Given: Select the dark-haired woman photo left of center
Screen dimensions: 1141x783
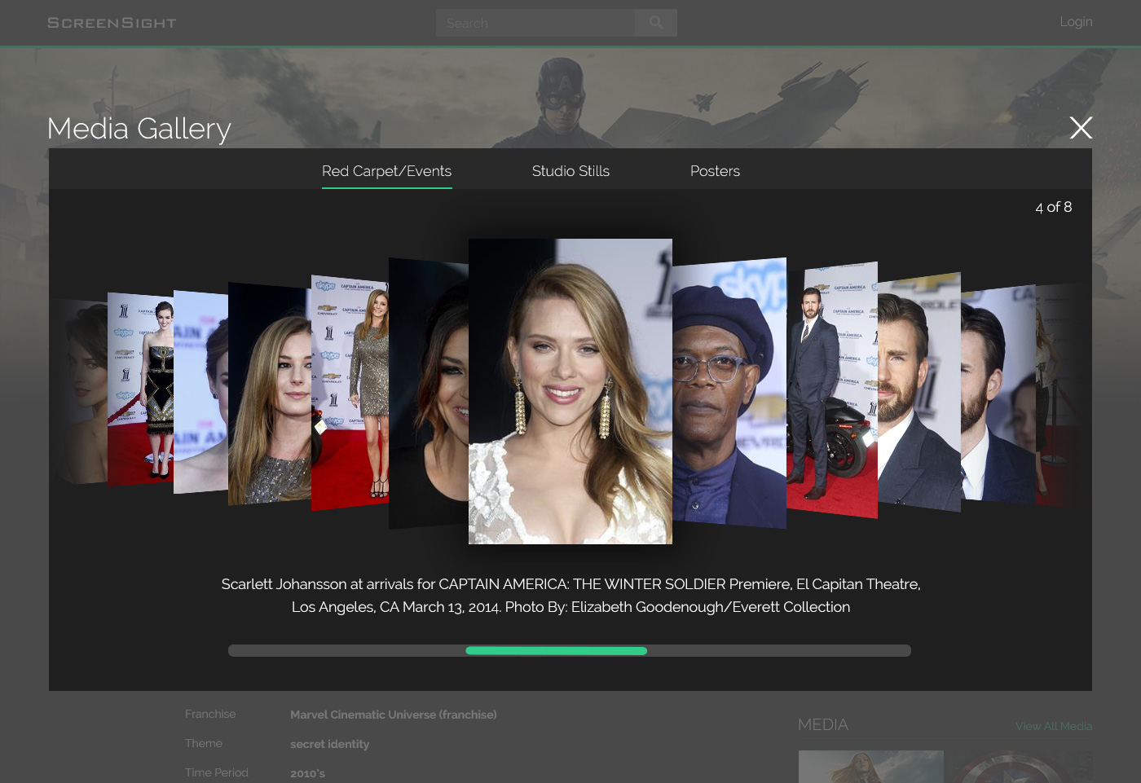Looking at the screenshot, I should coord(429,394).
